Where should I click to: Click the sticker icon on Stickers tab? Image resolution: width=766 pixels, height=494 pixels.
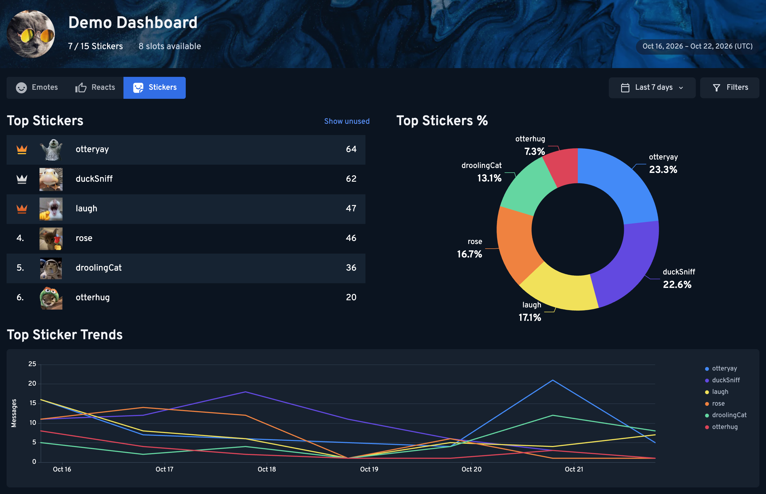(x=138, y=88)
